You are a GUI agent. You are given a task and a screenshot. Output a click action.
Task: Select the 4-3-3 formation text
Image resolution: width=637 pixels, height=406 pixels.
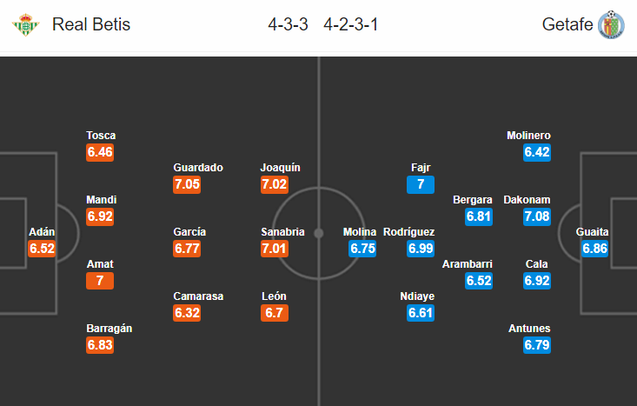(x=288, y=25)
